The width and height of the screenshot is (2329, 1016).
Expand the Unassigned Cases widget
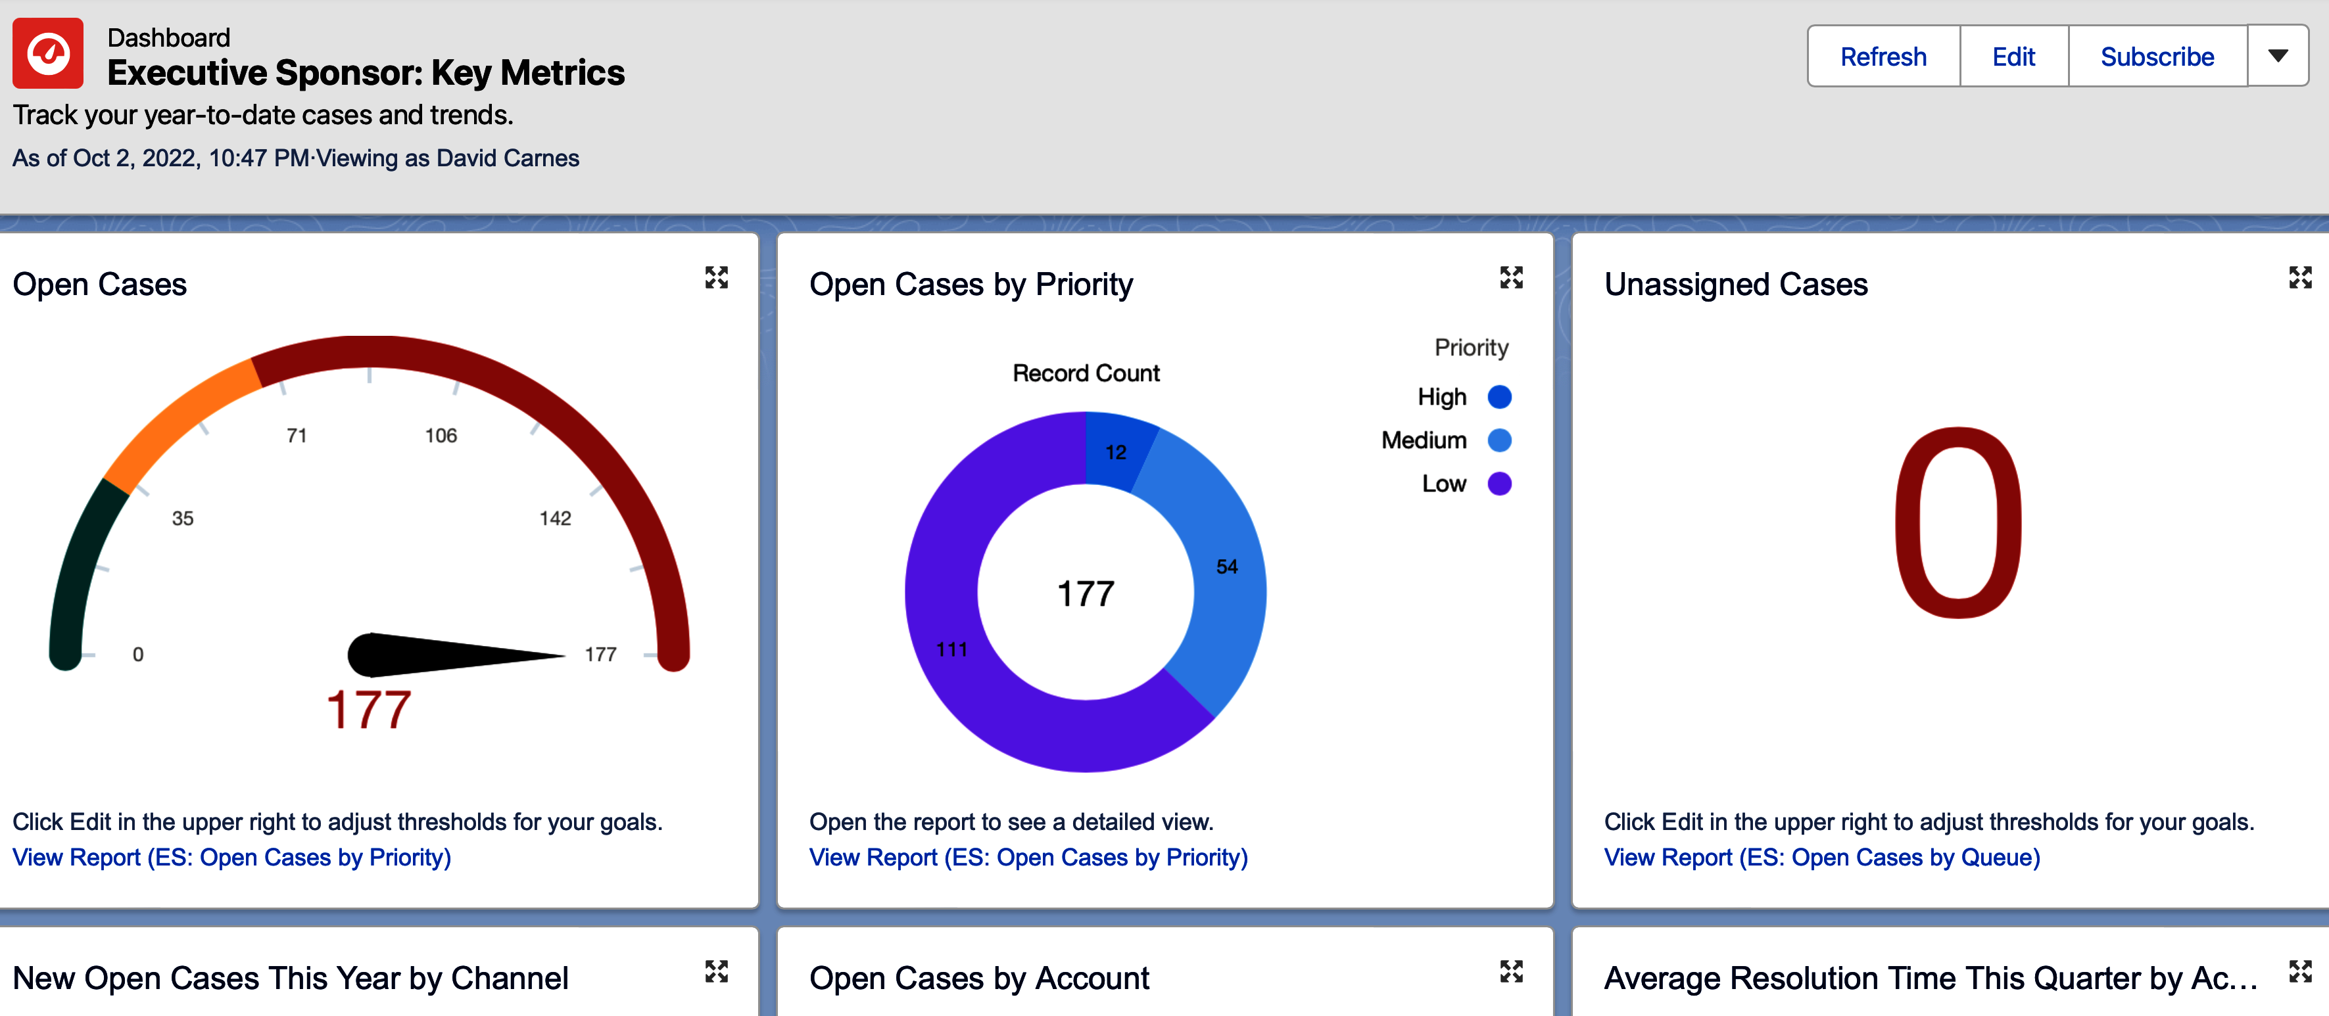click(2299, 277)
